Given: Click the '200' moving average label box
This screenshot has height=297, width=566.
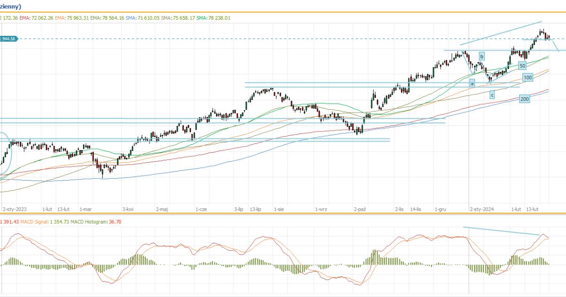Looking at the screenshot, I should coord(524,99).
